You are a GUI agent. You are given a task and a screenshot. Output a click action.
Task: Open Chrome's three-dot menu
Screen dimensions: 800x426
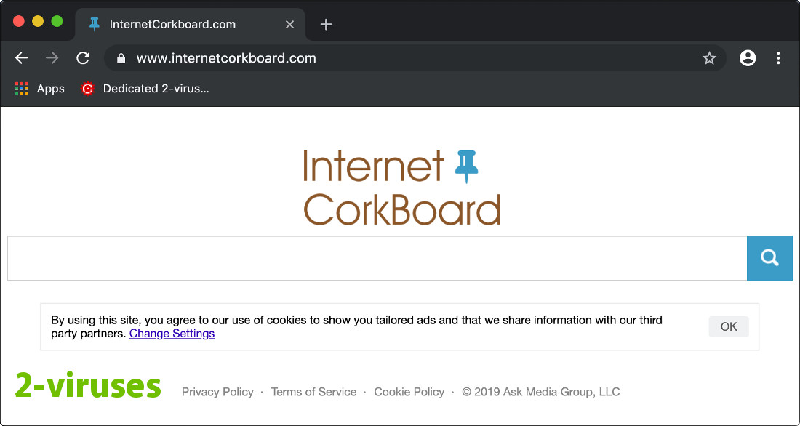pyautogui.click(x=778, y=57)
